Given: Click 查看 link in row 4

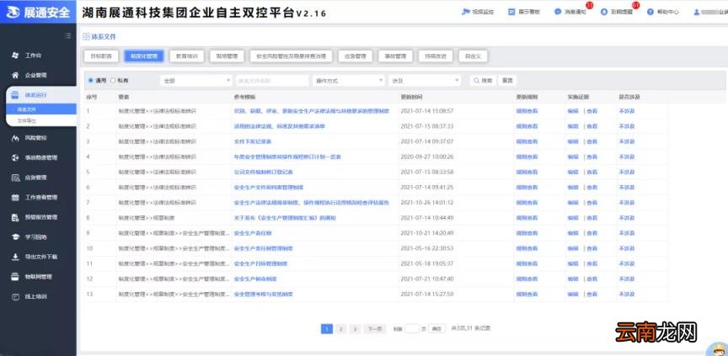Looking at the screenshot, I should 592,157.
